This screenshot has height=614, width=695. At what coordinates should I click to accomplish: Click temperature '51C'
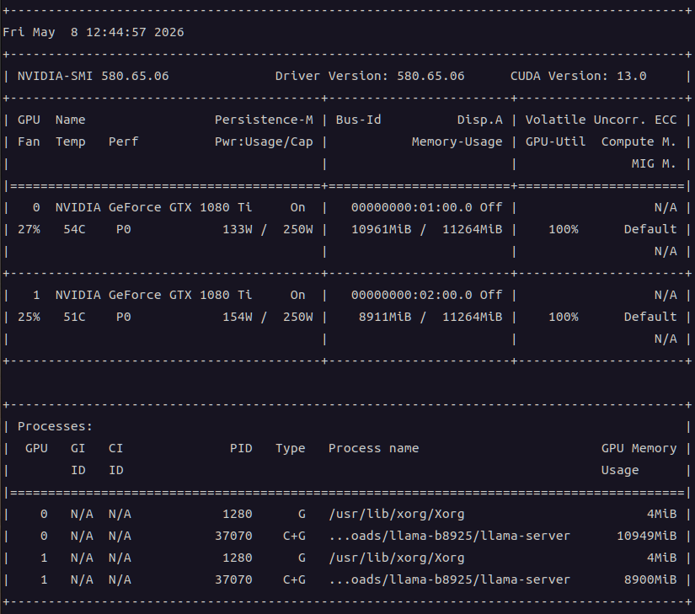click(x=74, y=318)
